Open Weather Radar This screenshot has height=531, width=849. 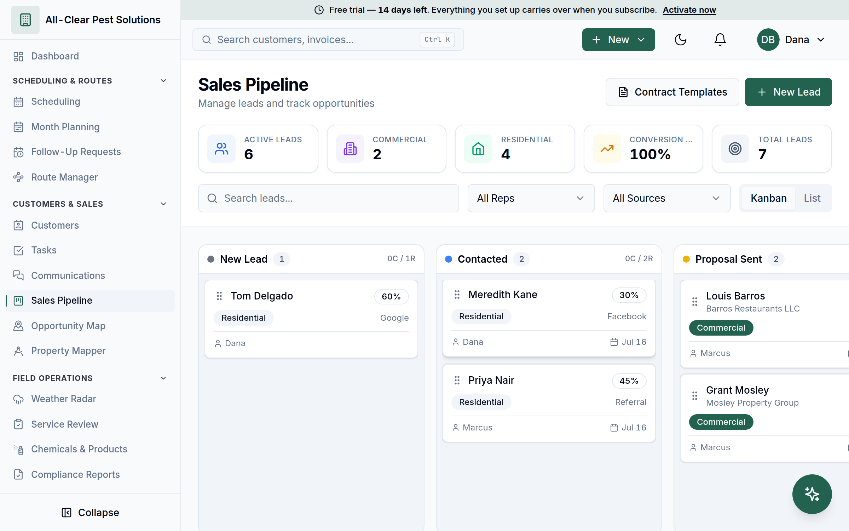pyautogui.click(x=90, y=399)
